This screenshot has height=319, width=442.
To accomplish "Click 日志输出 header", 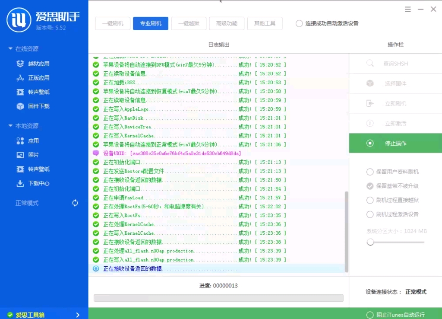I will (219, 45).
